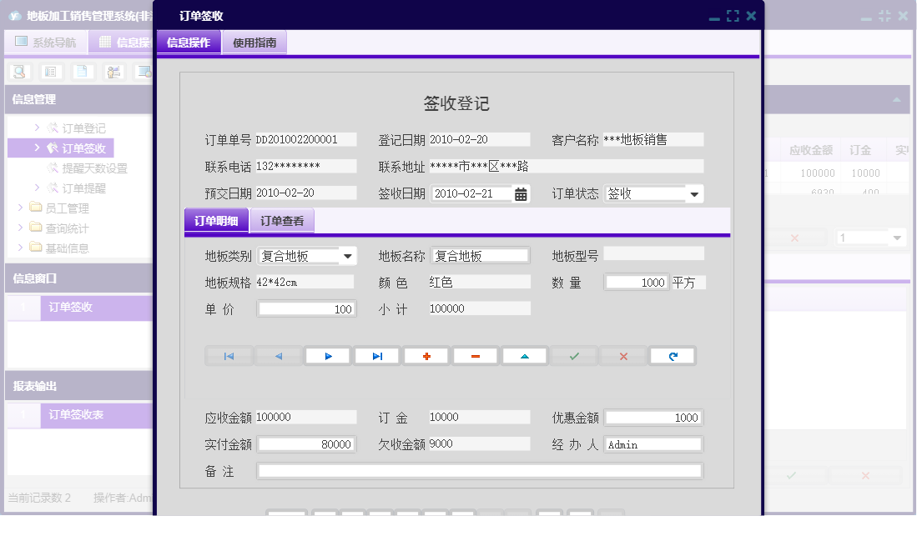Image resolution: width=917 pixels, height=546 pixels.
Task: Refresh records with the circular arrow icon
Action: [673, 355]
